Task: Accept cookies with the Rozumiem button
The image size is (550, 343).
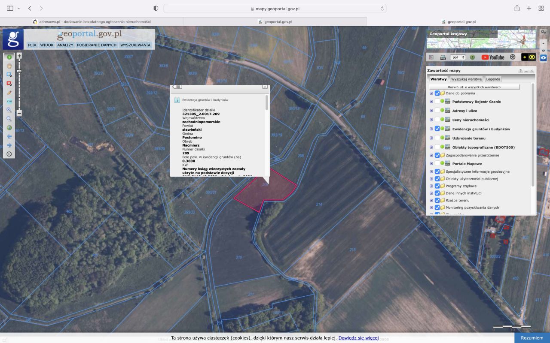Action: 532,338
